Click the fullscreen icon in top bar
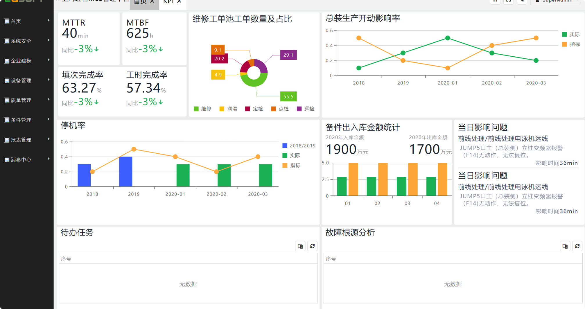Screen dimensions: 585x309 (x=508, y=1)
